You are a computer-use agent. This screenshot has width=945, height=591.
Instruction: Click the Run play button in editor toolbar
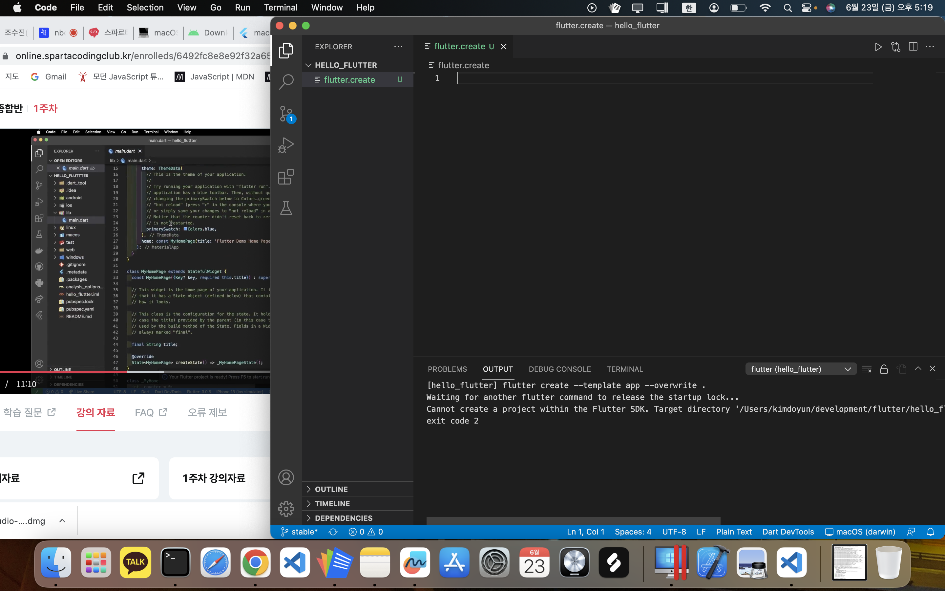tap(878, 47)
